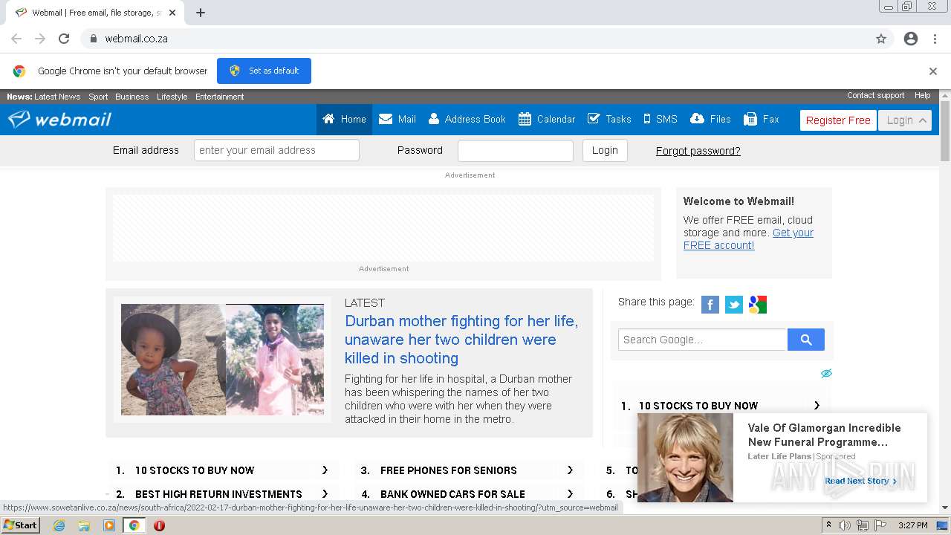
Task: Share page on Twitter
Action: (734, 305)
